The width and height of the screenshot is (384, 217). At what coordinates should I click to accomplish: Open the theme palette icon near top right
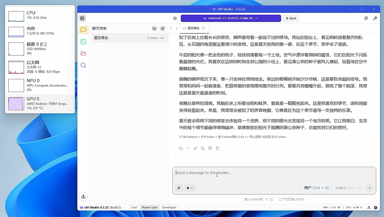[x=367, y=18]
